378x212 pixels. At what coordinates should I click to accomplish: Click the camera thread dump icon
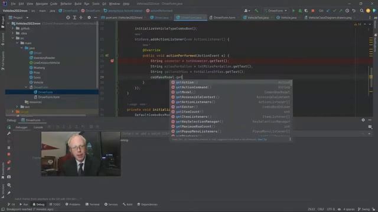pos(9,177)
